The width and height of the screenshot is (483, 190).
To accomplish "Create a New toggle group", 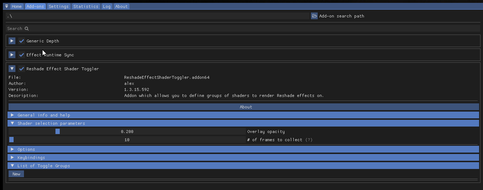I will pos(16,174).
